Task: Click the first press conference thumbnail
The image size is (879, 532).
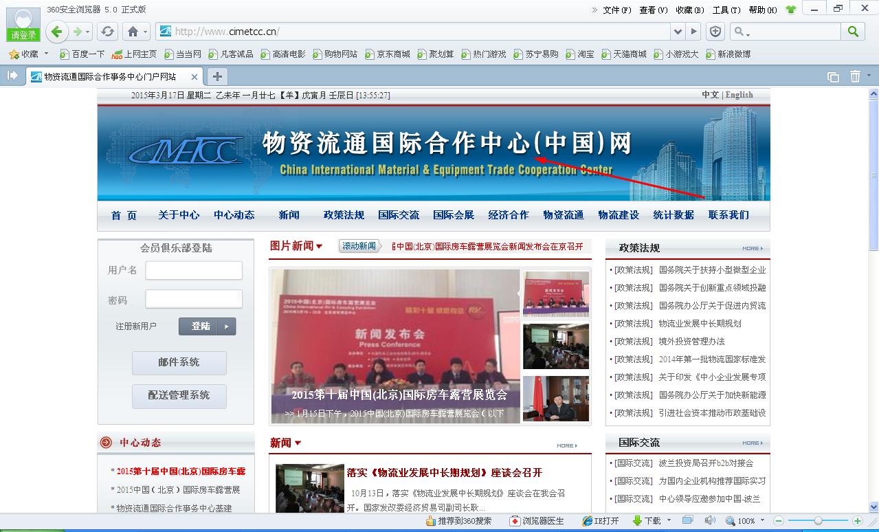Action: coord(556,293)
